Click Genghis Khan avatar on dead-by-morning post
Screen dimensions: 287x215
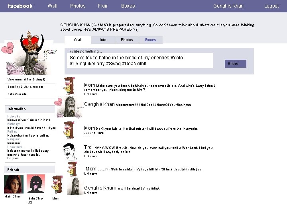pyautogui.click(x=75, y=186)
